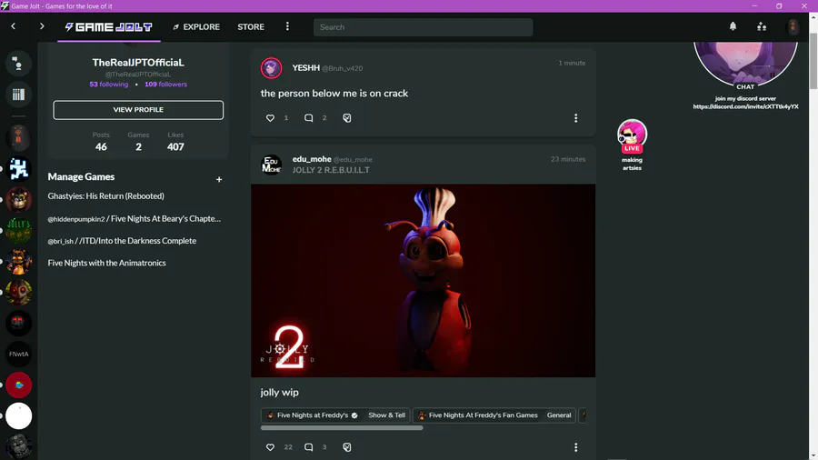Click the 407 Likes stat
The height and width of the screenshot is (460, 818).
pyautogui.click(x=175, y=142)
